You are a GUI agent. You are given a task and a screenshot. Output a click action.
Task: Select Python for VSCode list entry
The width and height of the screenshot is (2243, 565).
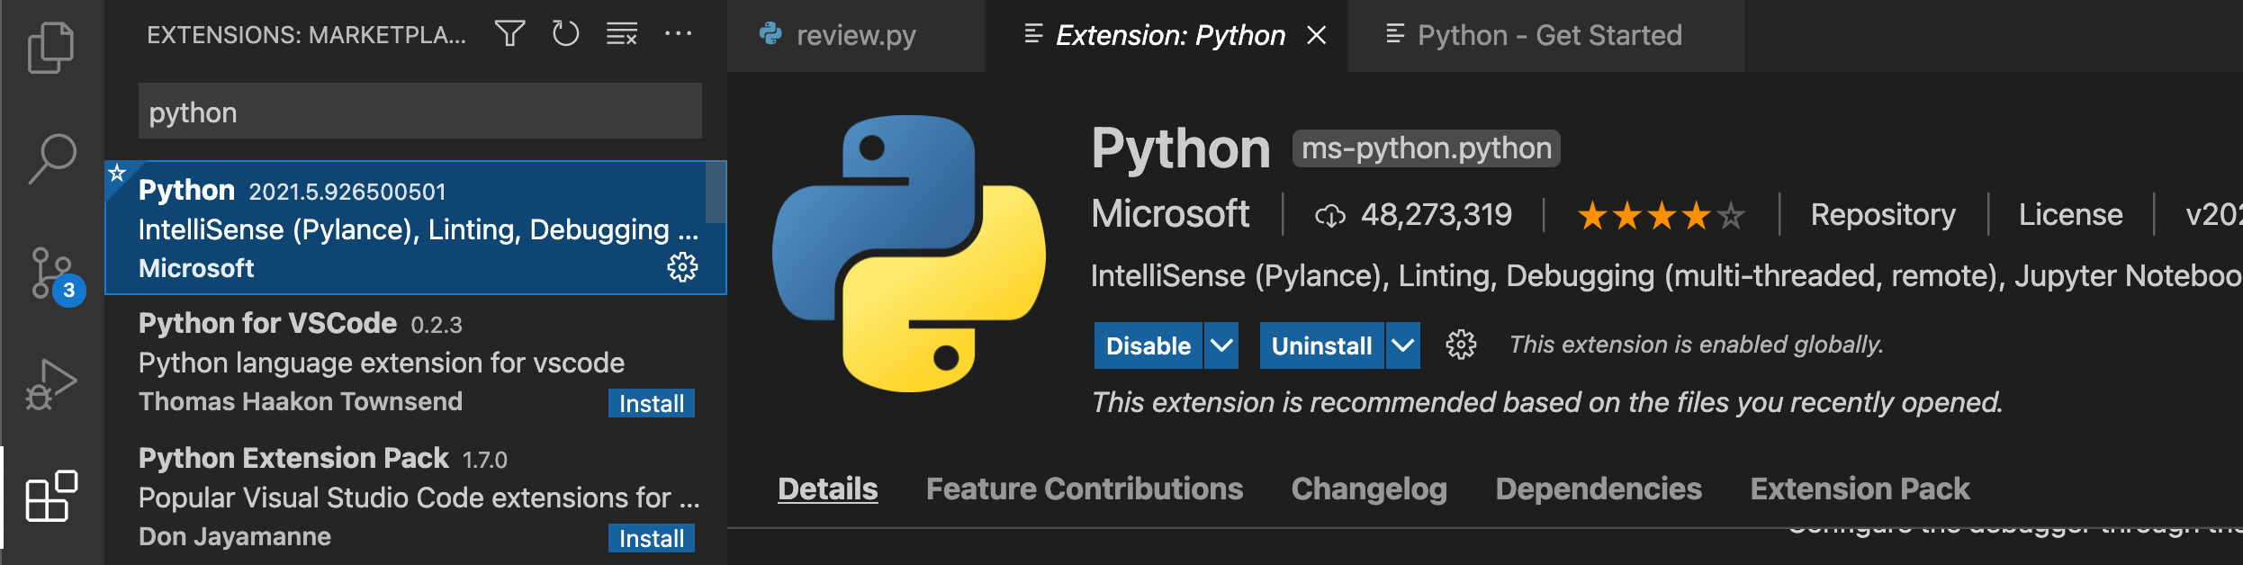click(415, 362)
